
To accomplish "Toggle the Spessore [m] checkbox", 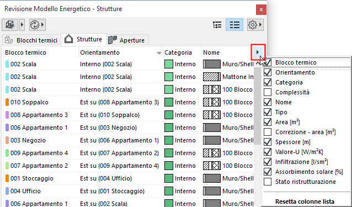I will tap(268, 142).
